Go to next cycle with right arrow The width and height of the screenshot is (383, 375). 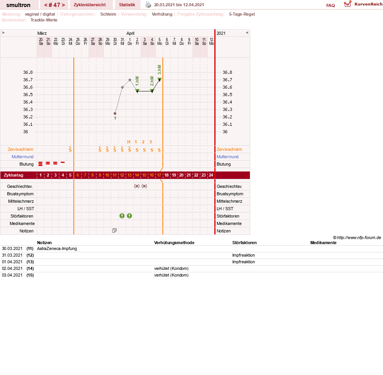tap(63, 5)
